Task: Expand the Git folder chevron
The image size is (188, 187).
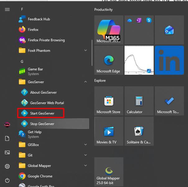Action: tap(85, 155)
